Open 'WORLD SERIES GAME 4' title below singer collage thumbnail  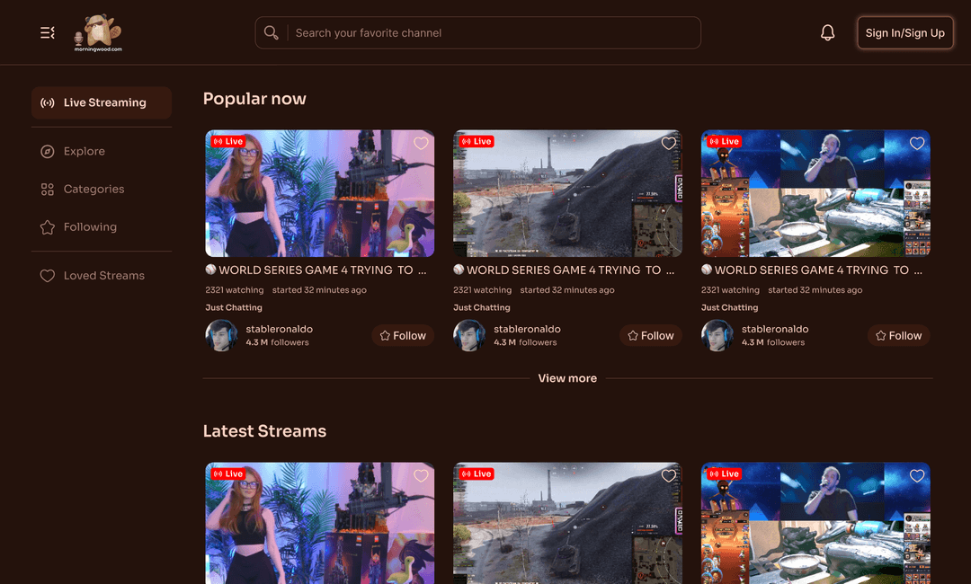(813, 270)
